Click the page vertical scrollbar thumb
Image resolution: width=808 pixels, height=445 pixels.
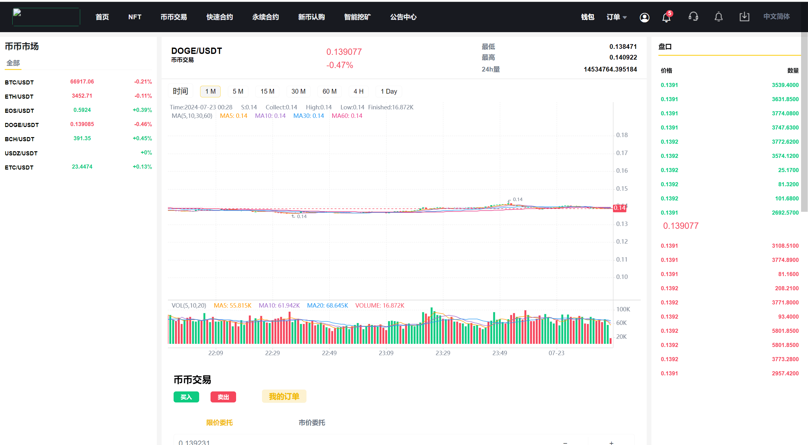804,121
